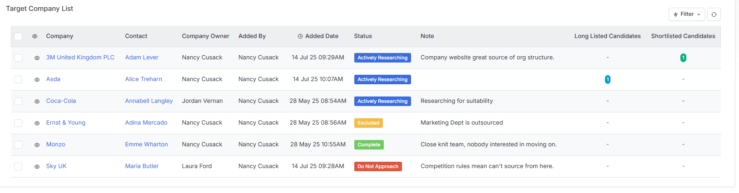Viewport: 739px width, 193px height.
Task: Click the Added By column header
Action: pyautogui.click(x=252, y=36)
